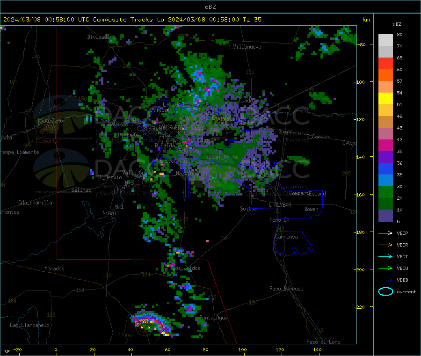Select the green 20 dBZ color swatch
The width and height of the screenshot is (421, 356).
click(x=385, y=192)
